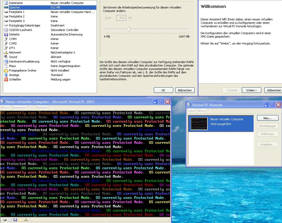282x223 pixels.
Task: Close the Virtual PC 2007 VM window
Action: [x=167, y=102]
